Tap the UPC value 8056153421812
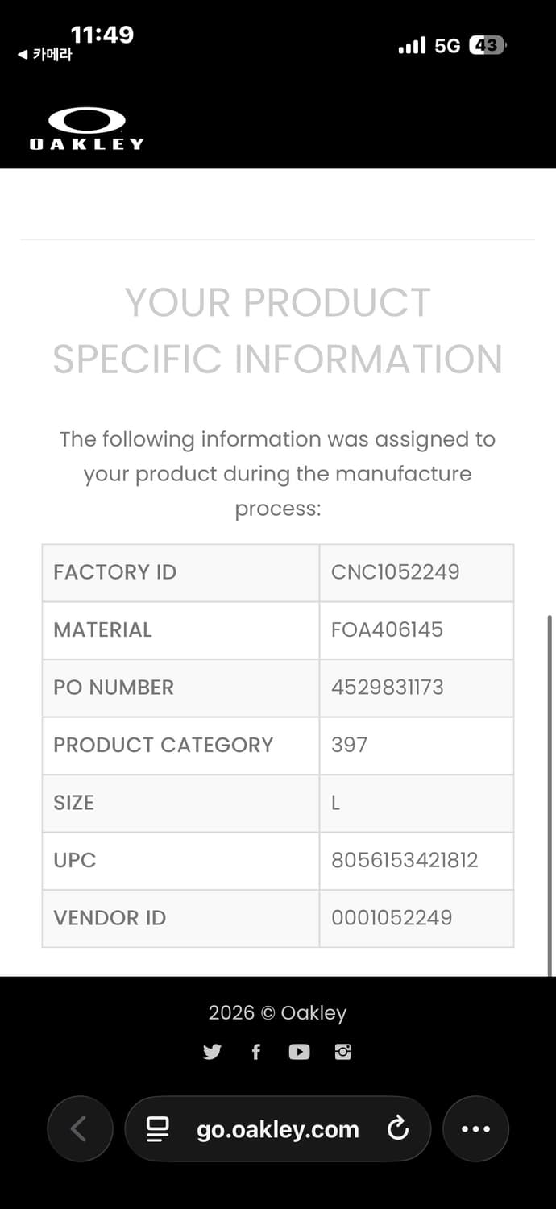 click(x=405, y=860)
